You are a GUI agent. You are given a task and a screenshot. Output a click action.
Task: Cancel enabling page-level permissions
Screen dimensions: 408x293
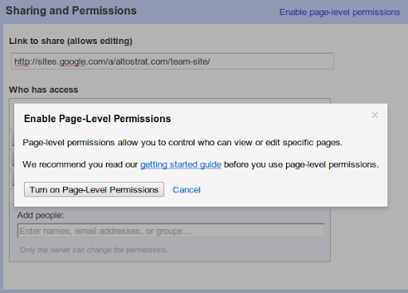(186, 190)
